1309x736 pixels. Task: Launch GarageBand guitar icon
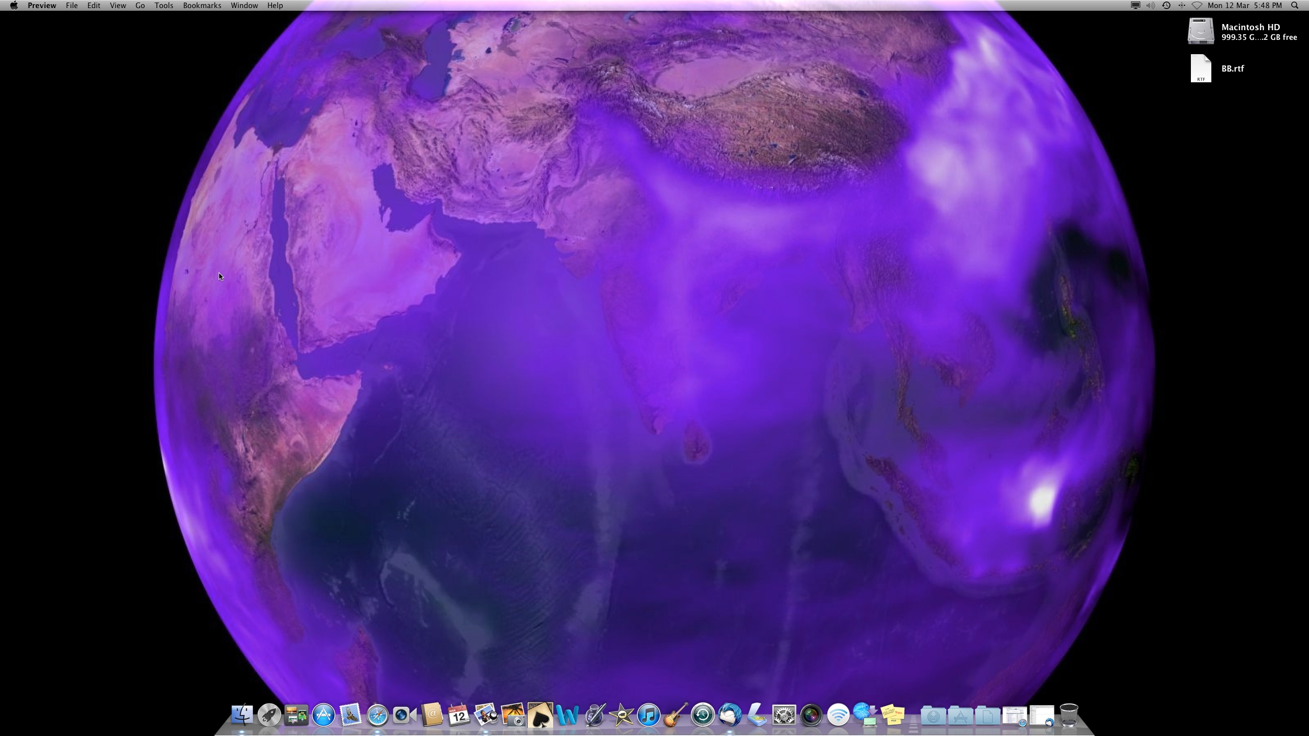click(675, 715)
